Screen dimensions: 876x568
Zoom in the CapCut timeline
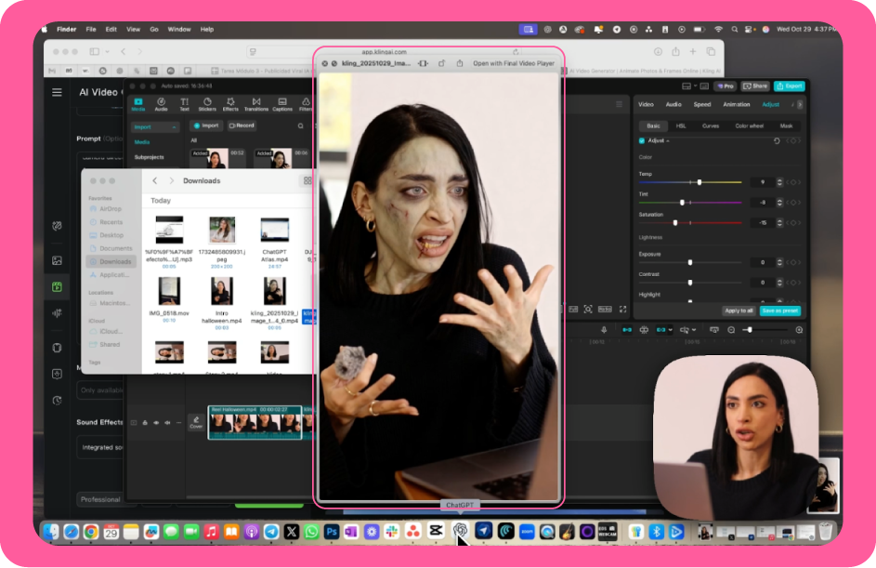tap(799, 330)
